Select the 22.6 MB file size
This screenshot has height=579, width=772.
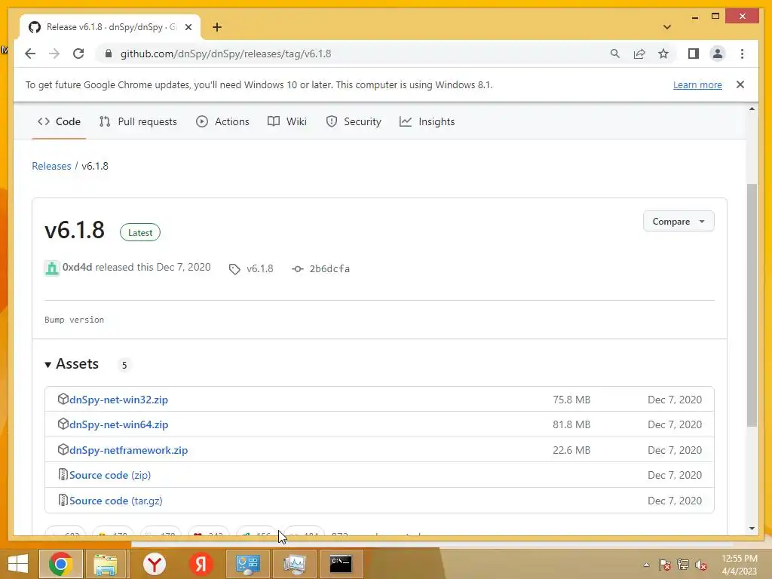(x=571, y=450)
